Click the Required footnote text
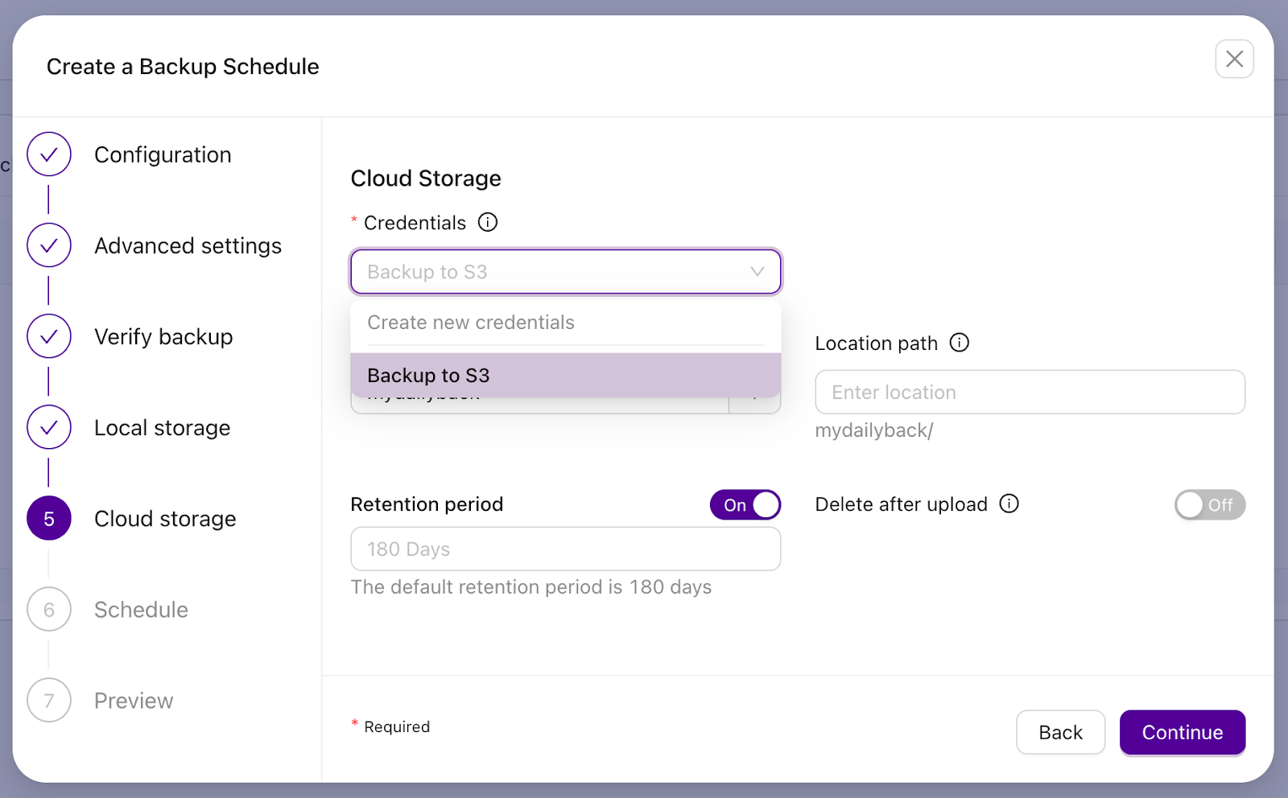Image resolution: width=1288 pixels, height=798 pixels. (397, 726)
